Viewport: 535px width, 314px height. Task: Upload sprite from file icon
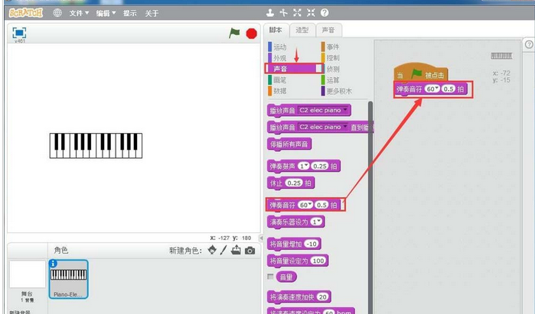coord(236,251)
